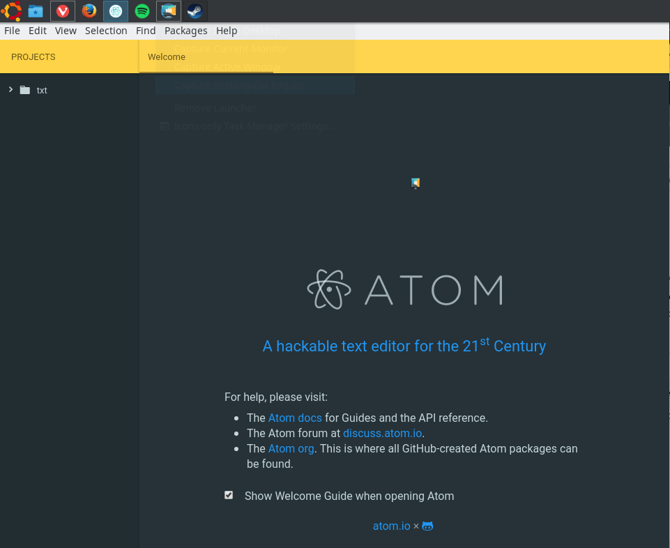Screen dimensions: 670x548
Task: Select the txt project folder
Action: tap(42, 90)
